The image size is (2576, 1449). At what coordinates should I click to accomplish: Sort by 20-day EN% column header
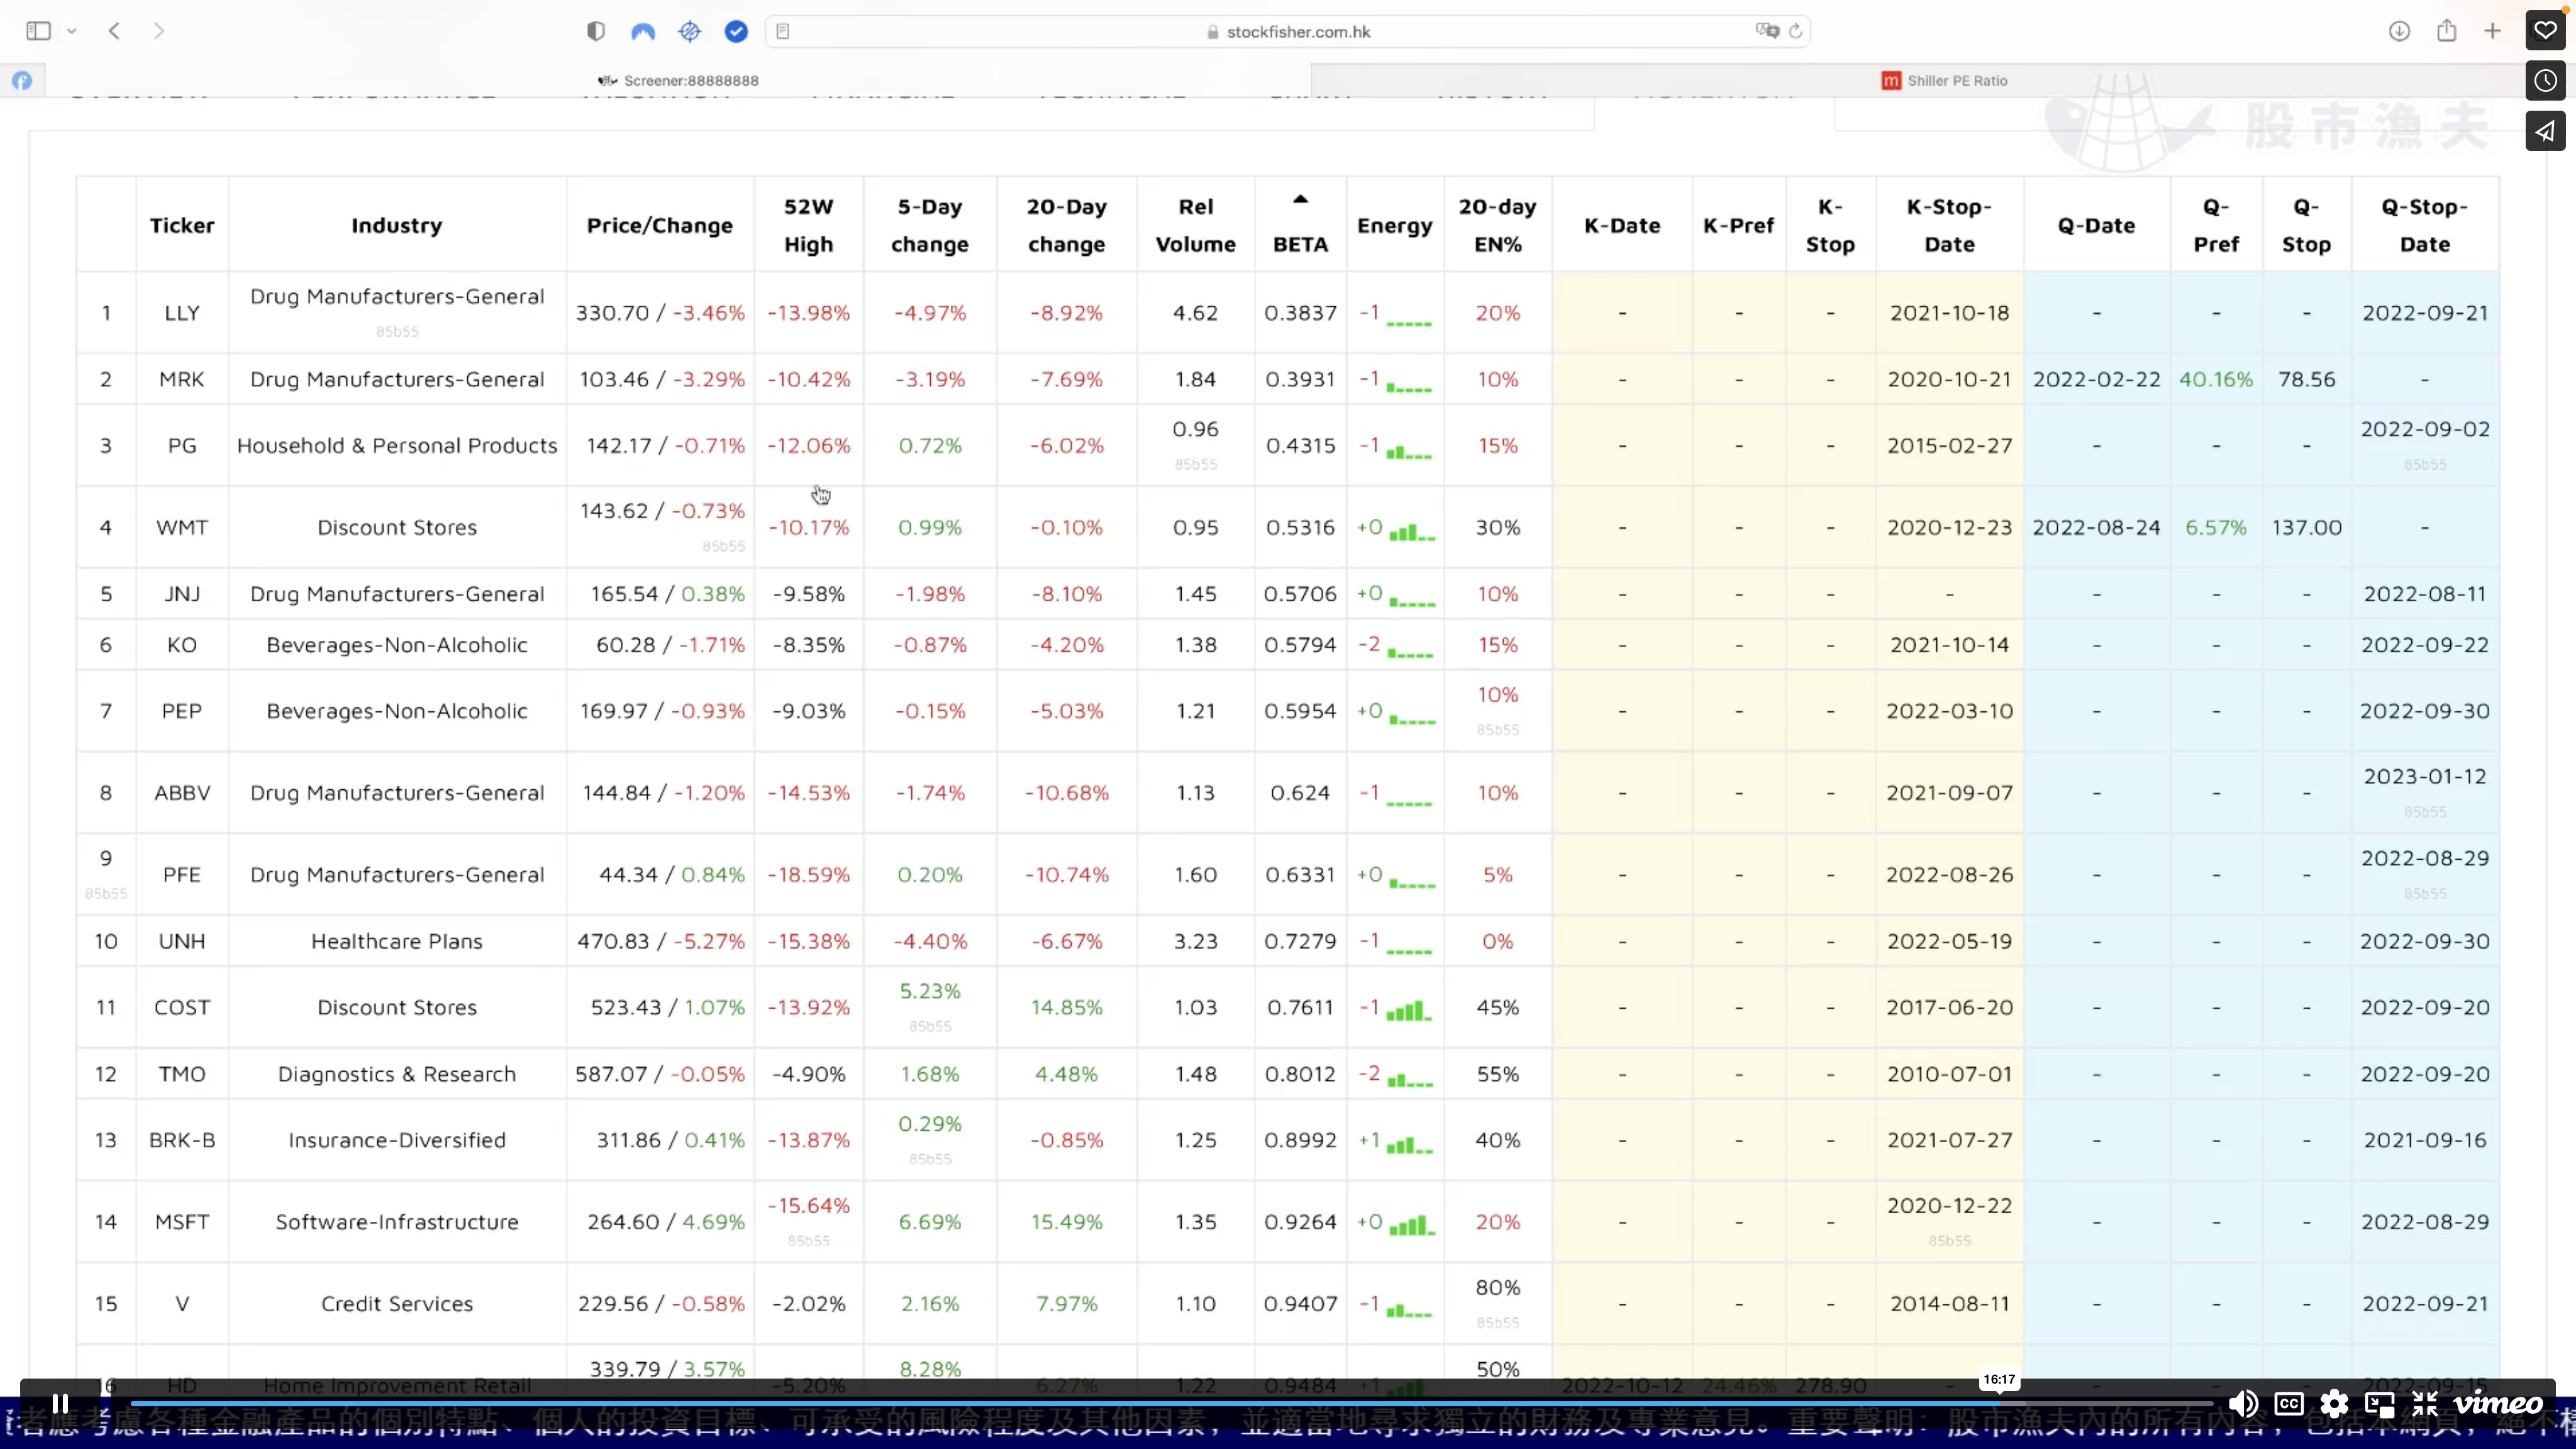(x=1498, y=225)
